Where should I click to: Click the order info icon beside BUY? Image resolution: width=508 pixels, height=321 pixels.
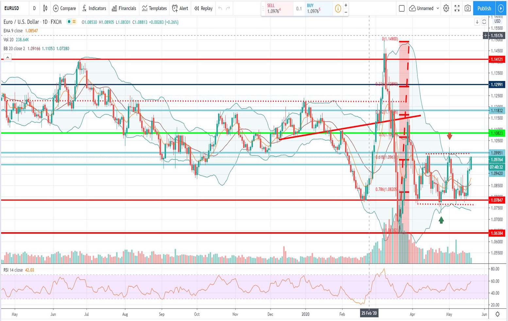click(x=338, y=8)
